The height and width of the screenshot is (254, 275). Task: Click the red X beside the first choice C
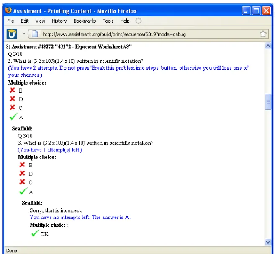(12, 107)
